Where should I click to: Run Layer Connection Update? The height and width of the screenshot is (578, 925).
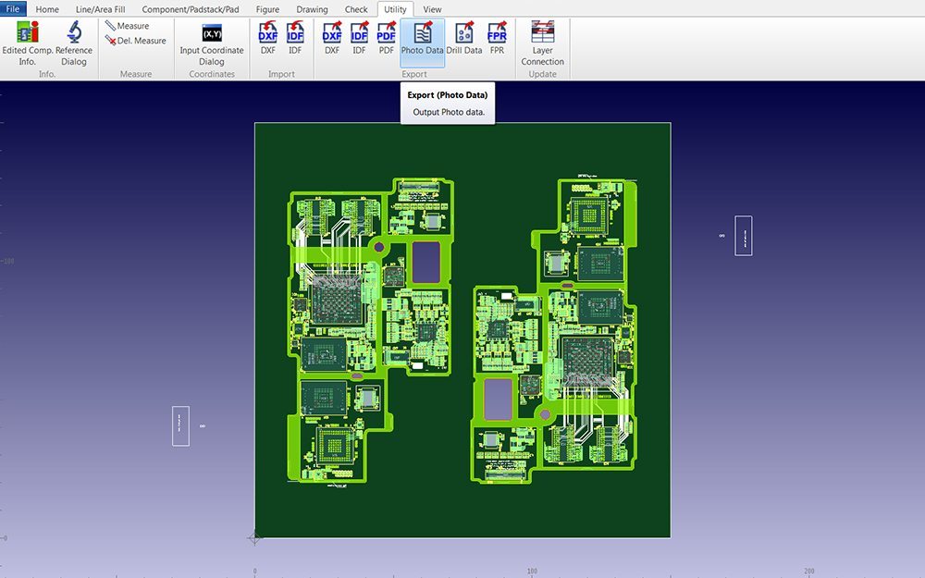(541, 42)
